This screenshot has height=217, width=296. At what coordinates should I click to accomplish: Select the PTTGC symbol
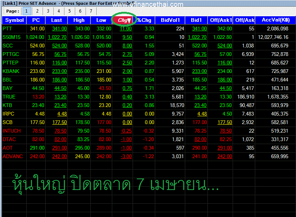11,54
